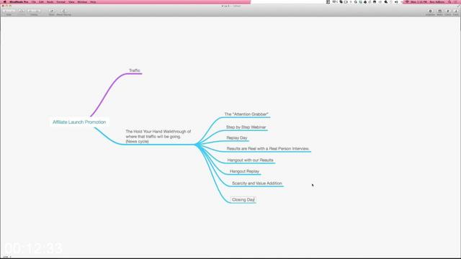Open the Colors panel icon
This screenshot has height=259, width=461.
(448, 12)
